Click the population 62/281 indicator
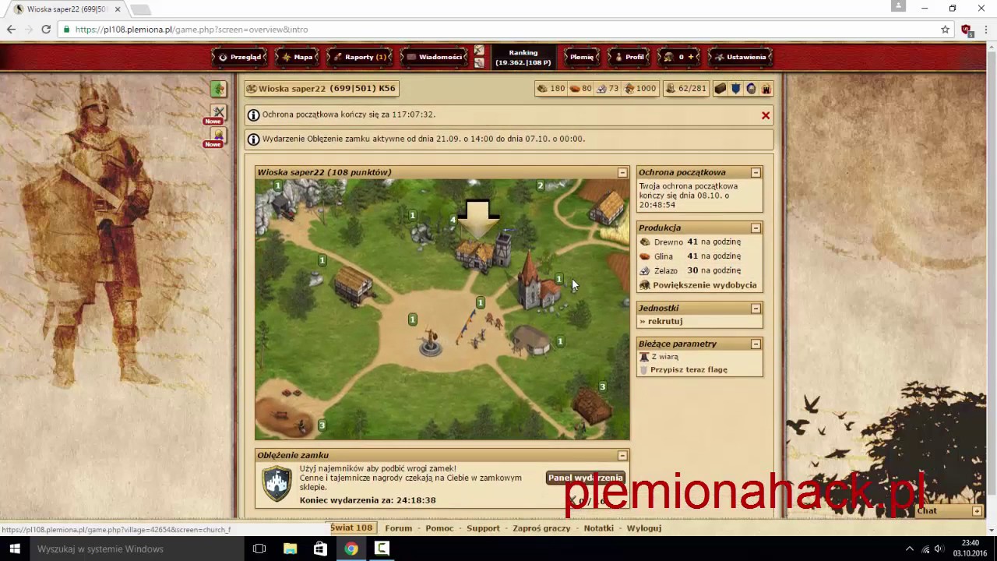This screenshot has height=561, width=997. [x=685, y=88]
